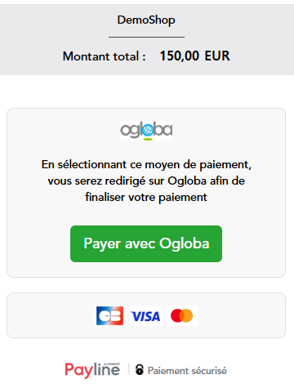The height and width of the screenshot is (388, 294).
Task: Select the CB card icon
Action: (109, 315)
